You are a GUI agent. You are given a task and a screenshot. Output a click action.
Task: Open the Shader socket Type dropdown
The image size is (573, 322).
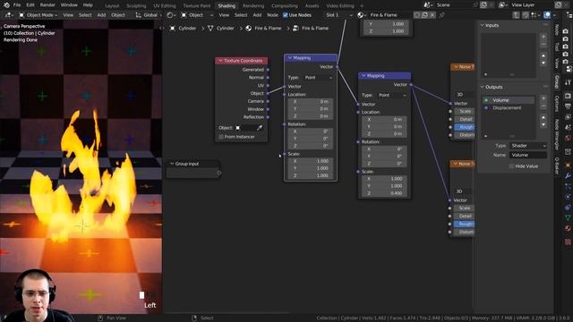click(x=528, y=146)
